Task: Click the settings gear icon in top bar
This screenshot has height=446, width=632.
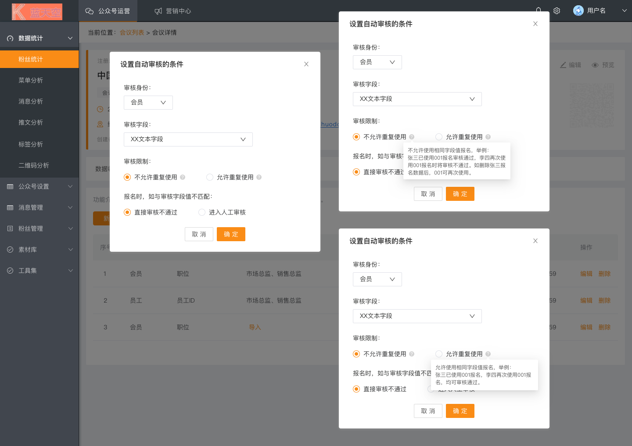Action: pyautogui.click(x=557, y=11)
